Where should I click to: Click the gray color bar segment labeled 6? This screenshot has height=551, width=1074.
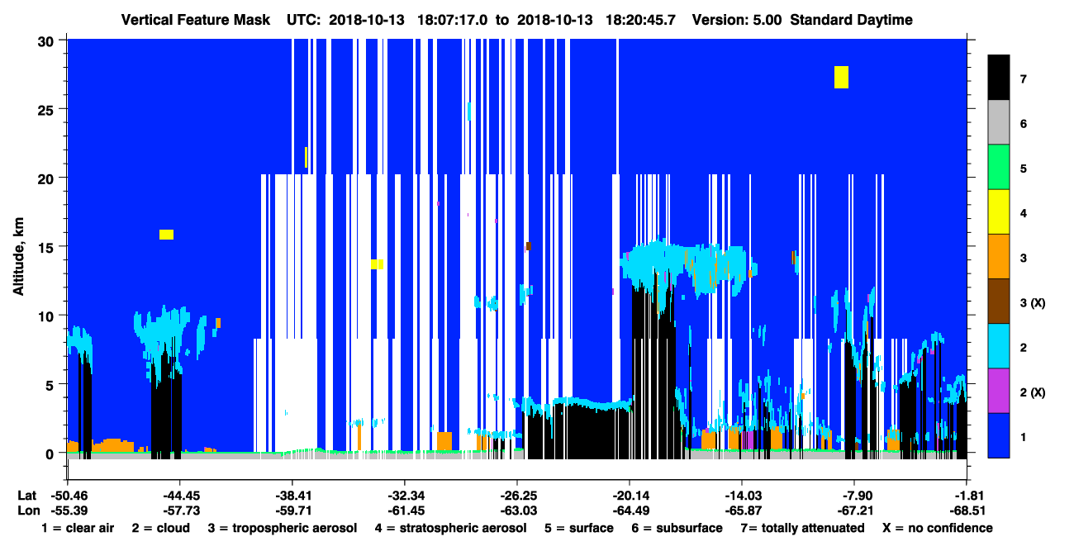999,122
